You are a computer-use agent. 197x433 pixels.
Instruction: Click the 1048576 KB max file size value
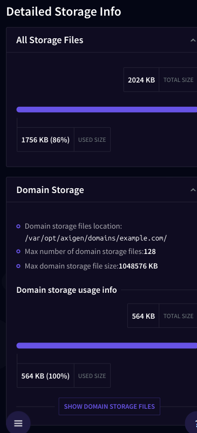(138, 266)
